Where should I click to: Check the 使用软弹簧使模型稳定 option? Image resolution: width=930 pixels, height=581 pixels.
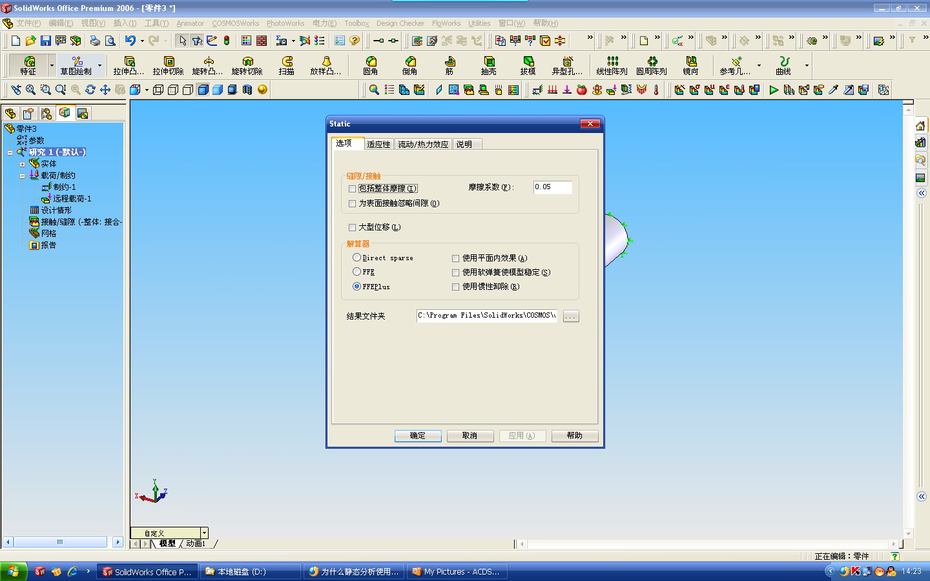(x=455, y=272)
